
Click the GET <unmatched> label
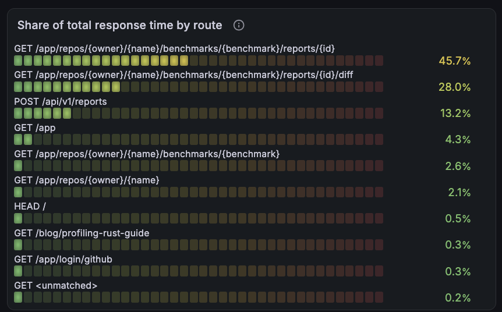(56, 285)
